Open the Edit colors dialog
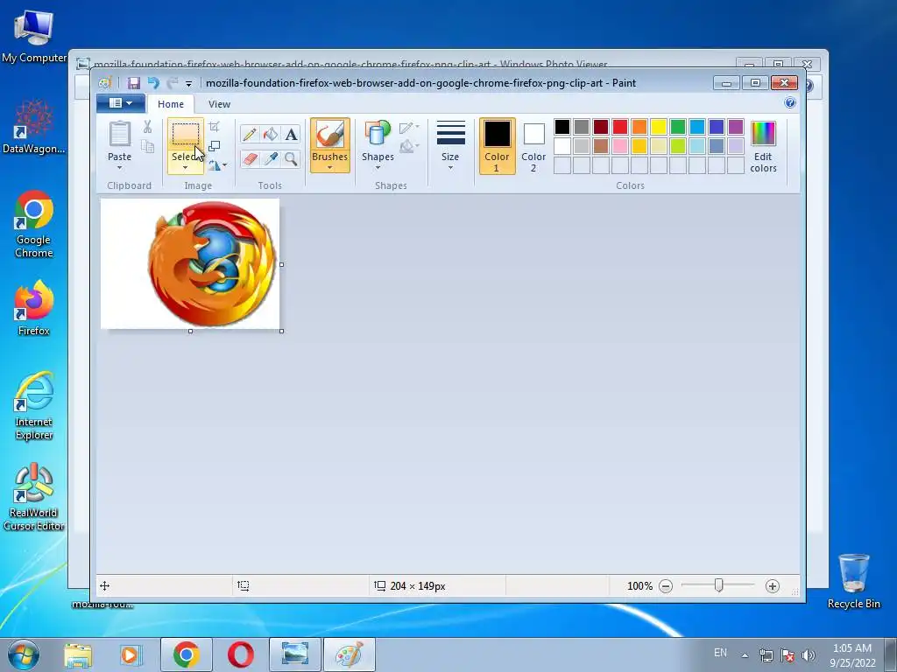Viewport: 897px width, 672px height. tap(763, 146)
